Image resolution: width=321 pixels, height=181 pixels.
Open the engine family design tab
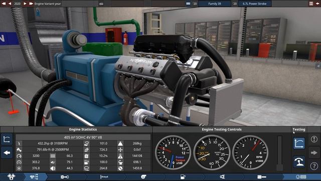(11, 176)
